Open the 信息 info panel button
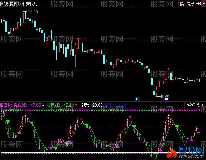The image size is (206, 160). click(x=190, y=3)
